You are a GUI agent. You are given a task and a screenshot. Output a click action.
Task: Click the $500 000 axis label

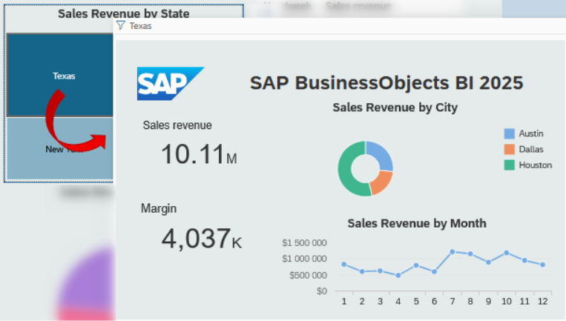308,275
